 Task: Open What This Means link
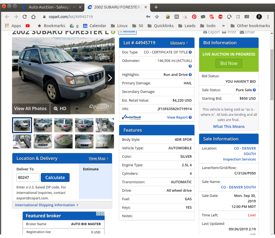[229, 127]
